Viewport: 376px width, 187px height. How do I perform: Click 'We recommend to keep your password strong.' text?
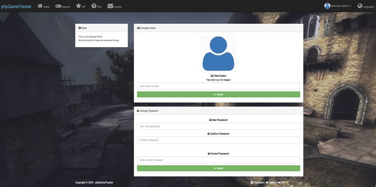pyautogui.click(x=99, y=40)
